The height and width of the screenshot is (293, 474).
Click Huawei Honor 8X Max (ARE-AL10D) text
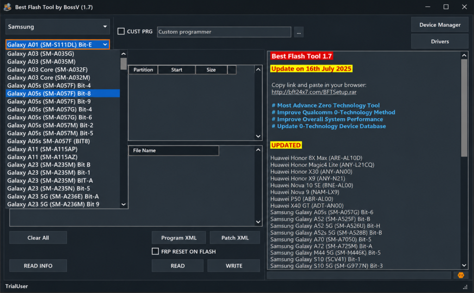[x=316, y=158]
